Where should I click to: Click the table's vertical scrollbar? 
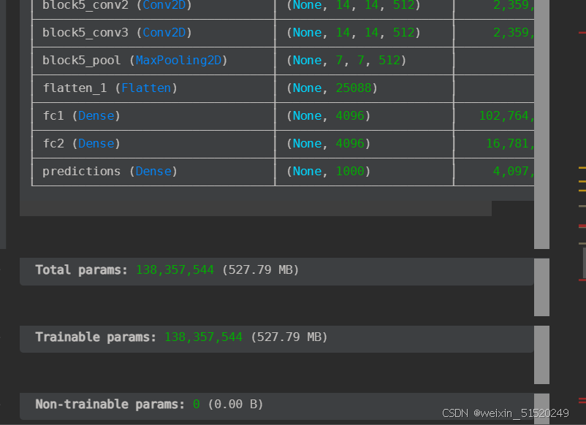click(x=541, y=124)
